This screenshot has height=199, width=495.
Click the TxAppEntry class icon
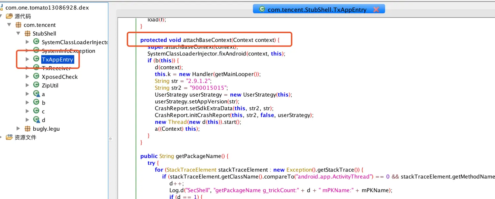tap(36, 59)
